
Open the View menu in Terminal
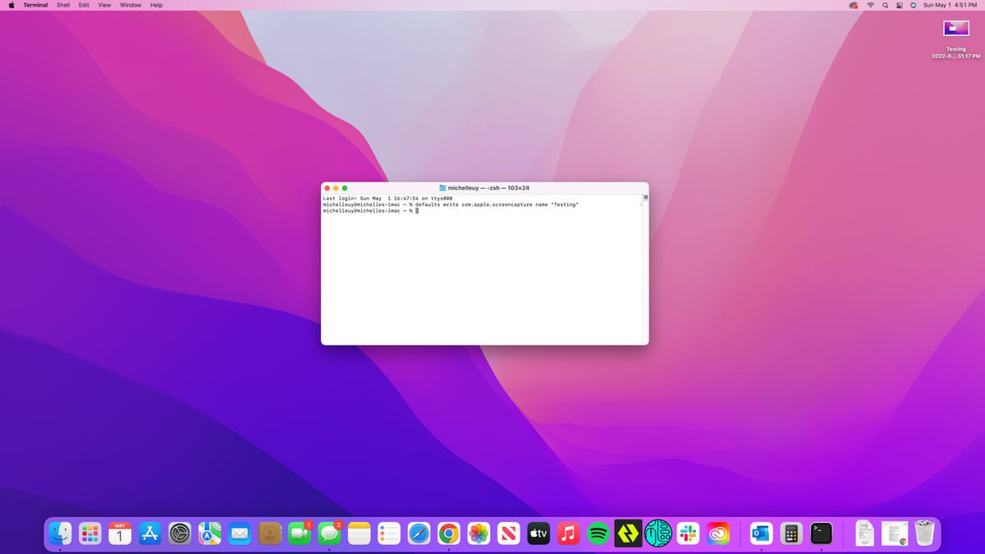point(103,5)
